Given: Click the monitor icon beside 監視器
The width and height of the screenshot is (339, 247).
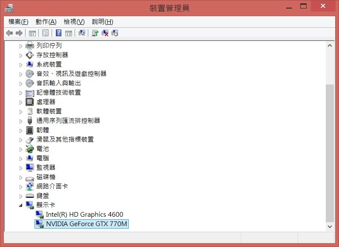Looking at the screenshot, I should (30, 168).
